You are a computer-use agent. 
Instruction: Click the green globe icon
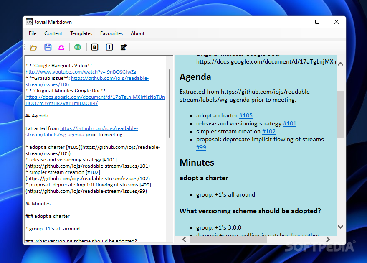[x=78, y=47]
